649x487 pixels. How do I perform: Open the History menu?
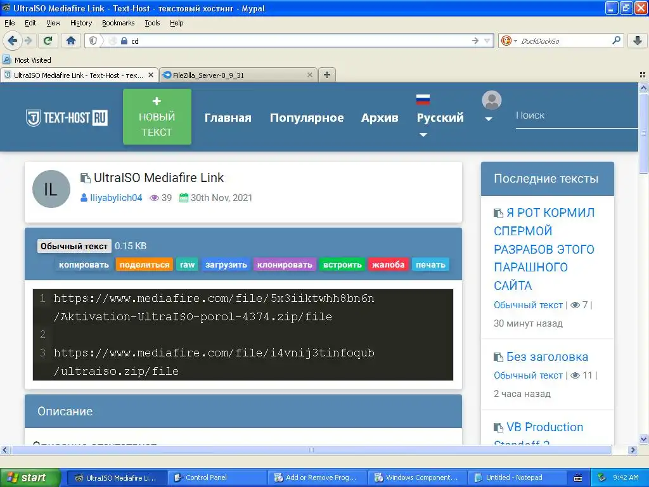[81, 23]
